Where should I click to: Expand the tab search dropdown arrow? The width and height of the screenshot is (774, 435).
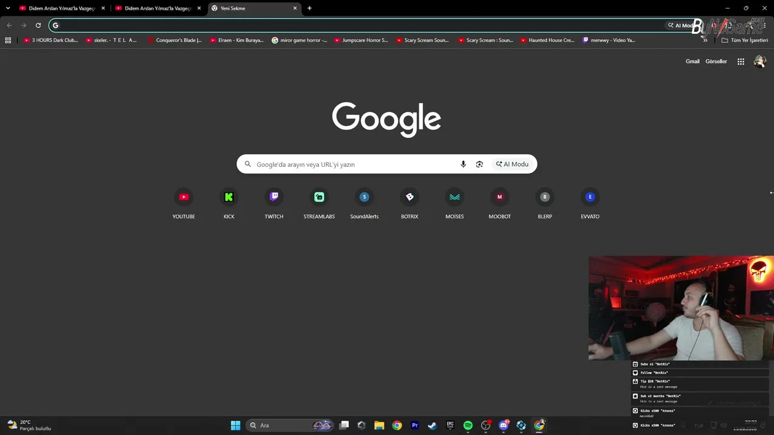[x=8, y=8]
